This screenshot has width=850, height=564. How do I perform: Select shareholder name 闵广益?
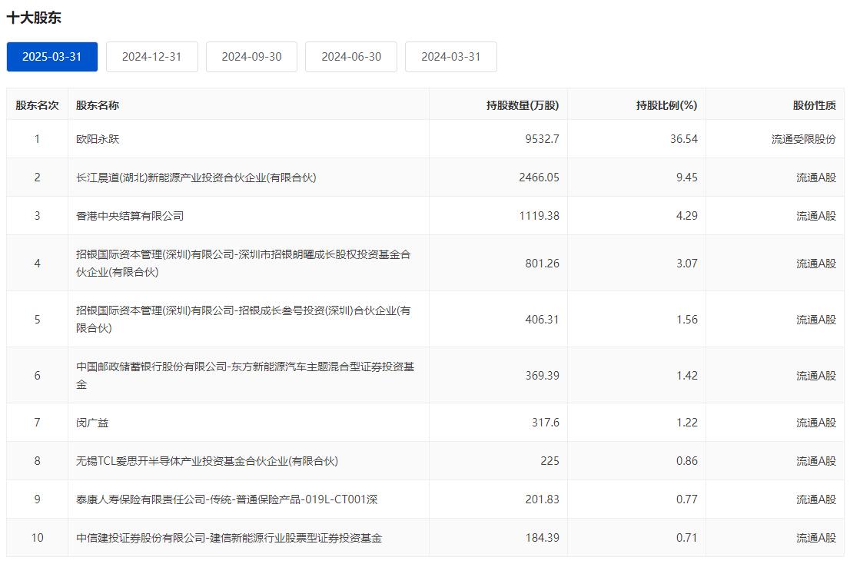click(x=92, y=423)
